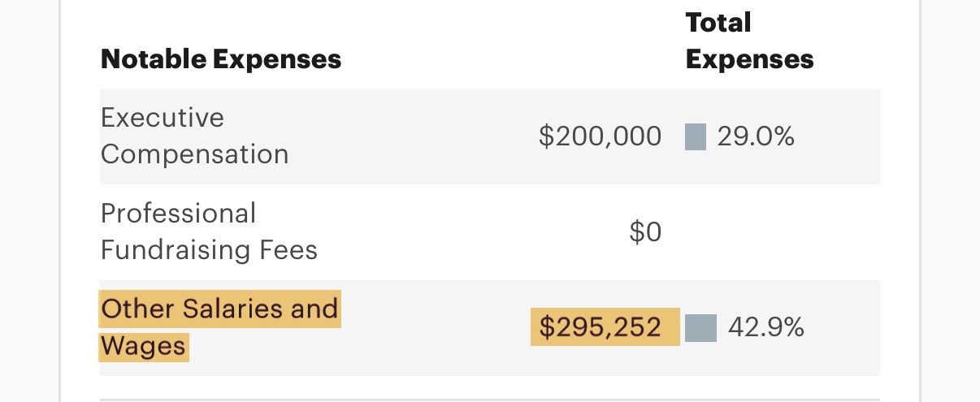This screenshot has width=980, height=402.
Task: Click the 29.0% percentage value
Action: point(755,136)
